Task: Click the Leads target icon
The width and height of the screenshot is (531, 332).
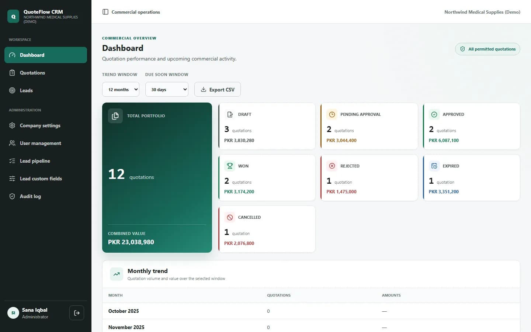Action: [x=12, y=90]
